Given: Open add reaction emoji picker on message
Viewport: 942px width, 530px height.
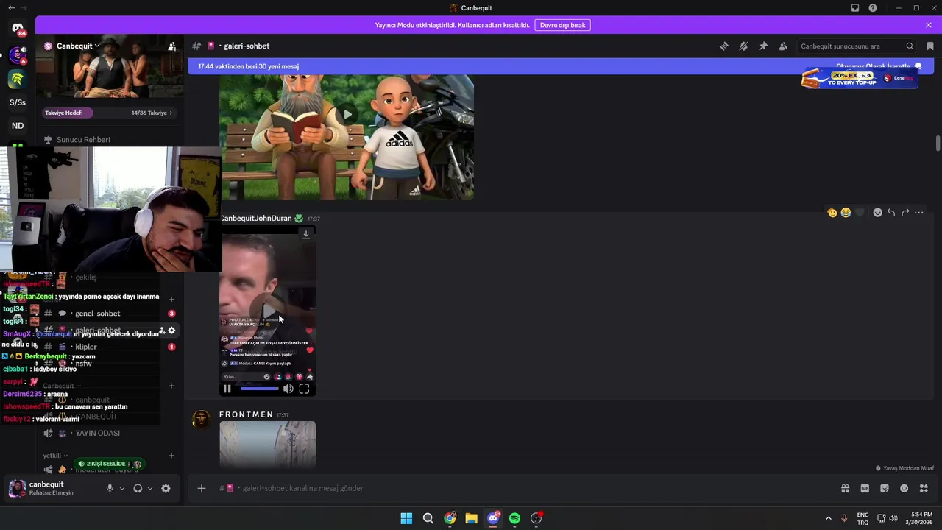Looking at the screenshot, I should [877, 213].
